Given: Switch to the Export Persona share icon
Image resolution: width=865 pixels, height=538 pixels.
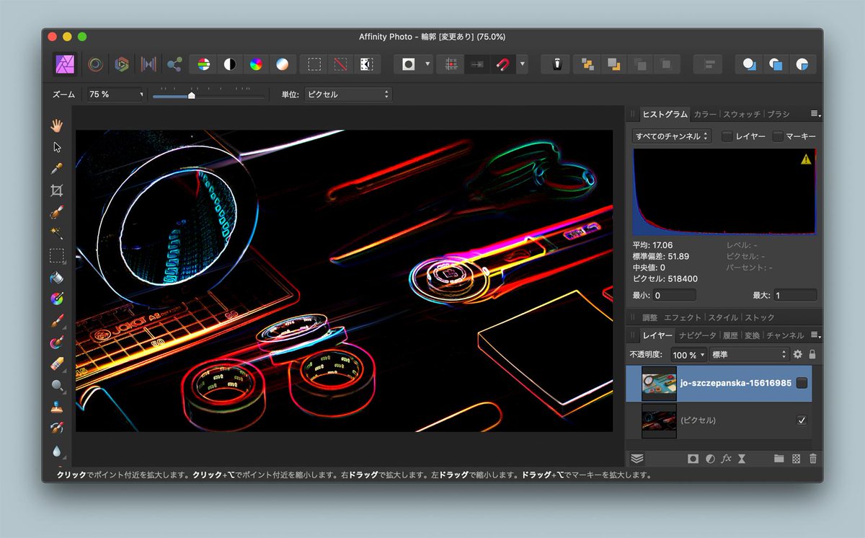Looking at the screenshot, I should coord(174,64).
